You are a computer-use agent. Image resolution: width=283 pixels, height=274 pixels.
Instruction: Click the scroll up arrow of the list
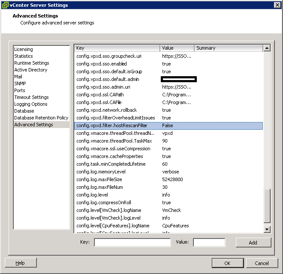(x=267, y=48)
